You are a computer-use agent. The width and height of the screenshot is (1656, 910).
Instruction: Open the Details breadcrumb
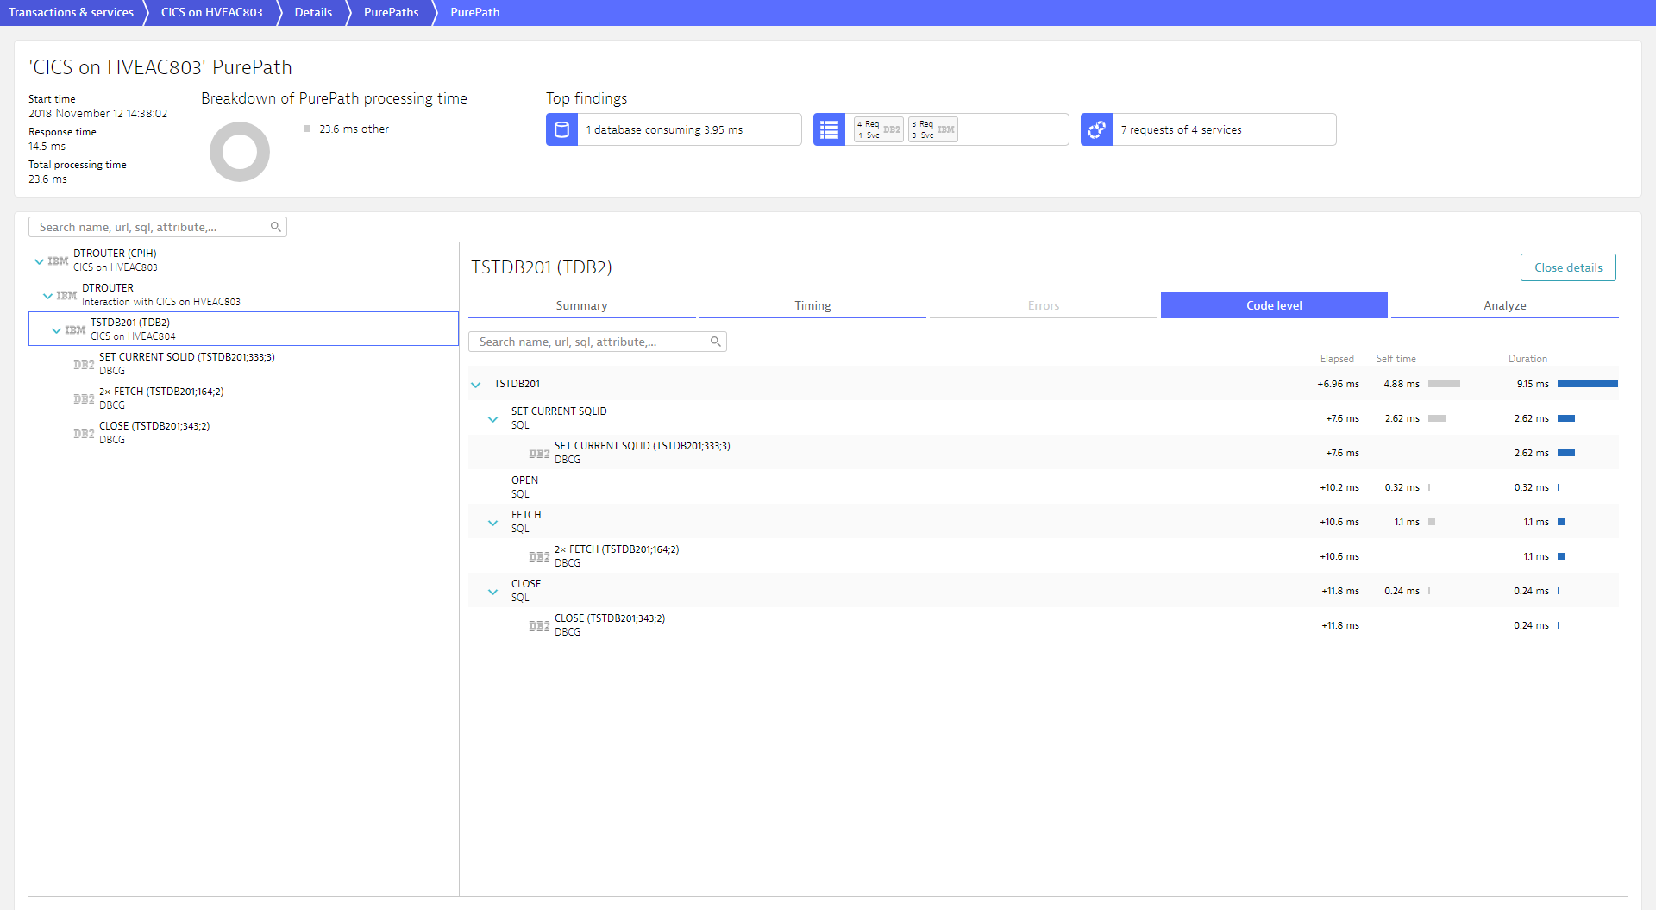(313, 12)
